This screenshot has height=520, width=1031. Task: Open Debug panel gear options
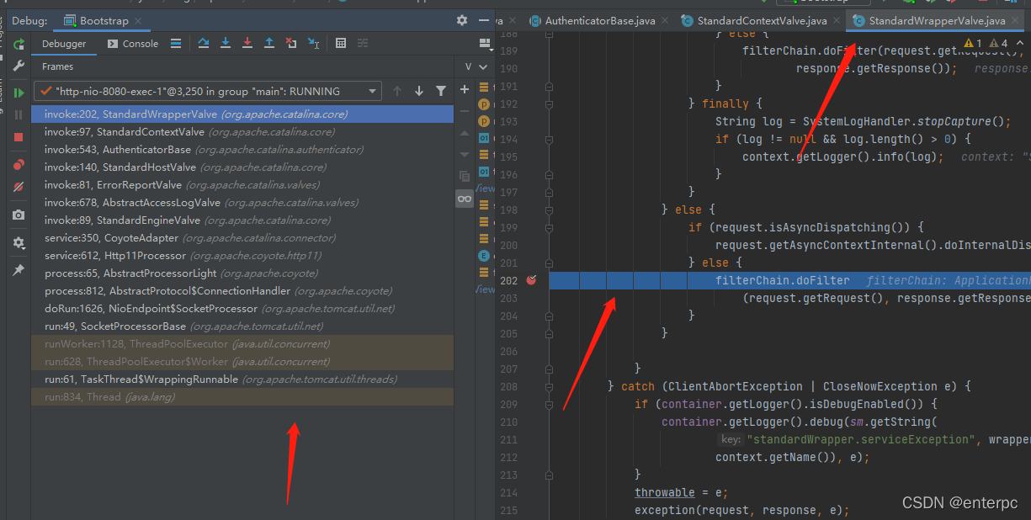coord(461,20)
